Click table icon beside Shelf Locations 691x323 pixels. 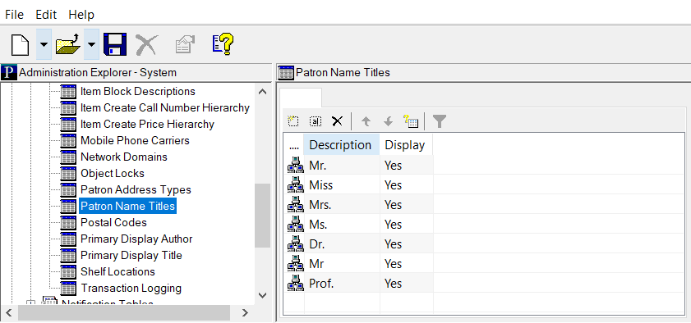pos(68,272)
